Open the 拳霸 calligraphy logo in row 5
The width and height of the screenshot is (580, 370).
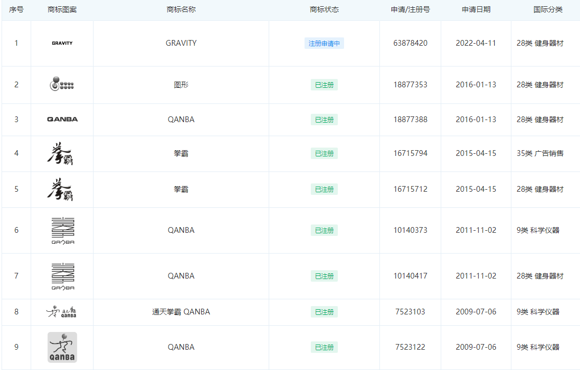(x=60, y=189)
